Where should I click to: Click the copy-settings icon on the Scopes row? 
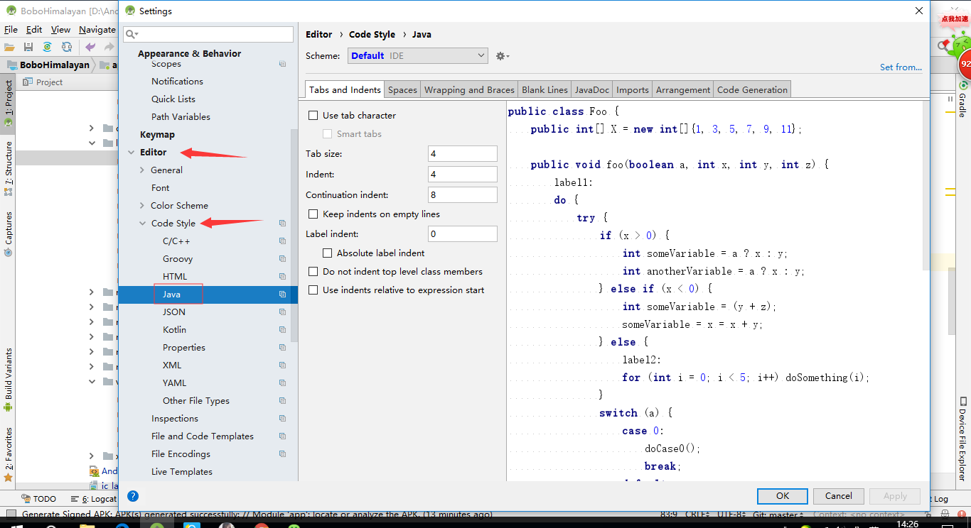(282, 64)
